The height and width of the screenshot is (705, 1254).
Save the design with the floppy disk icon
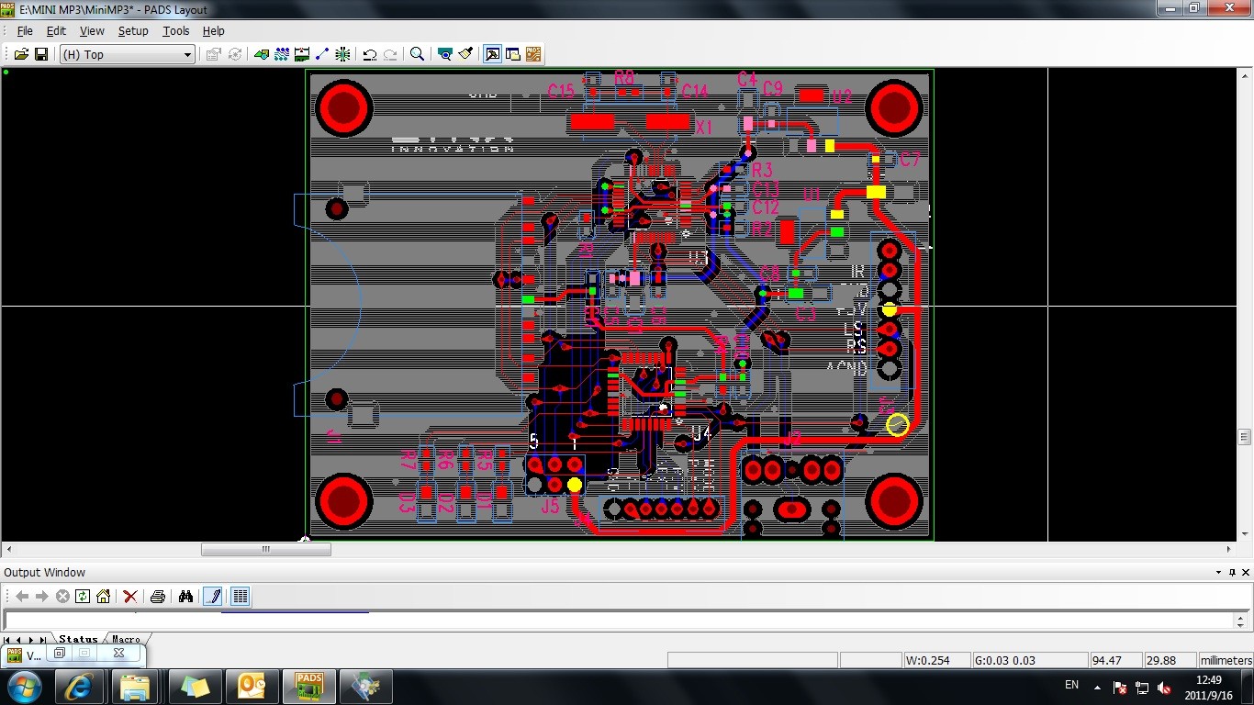tap(41, 54)
